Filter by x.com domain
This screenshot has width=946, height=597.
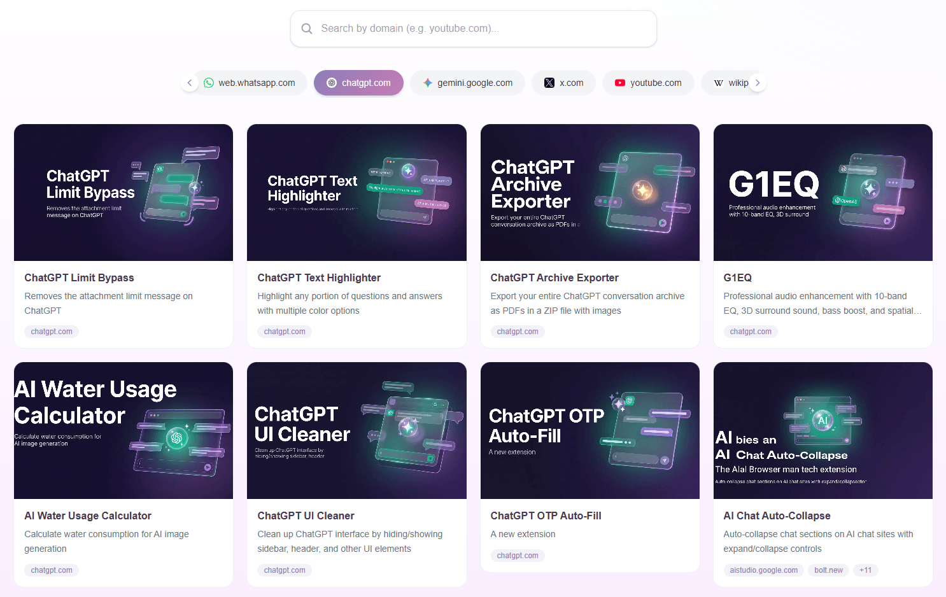pos(564,83)
